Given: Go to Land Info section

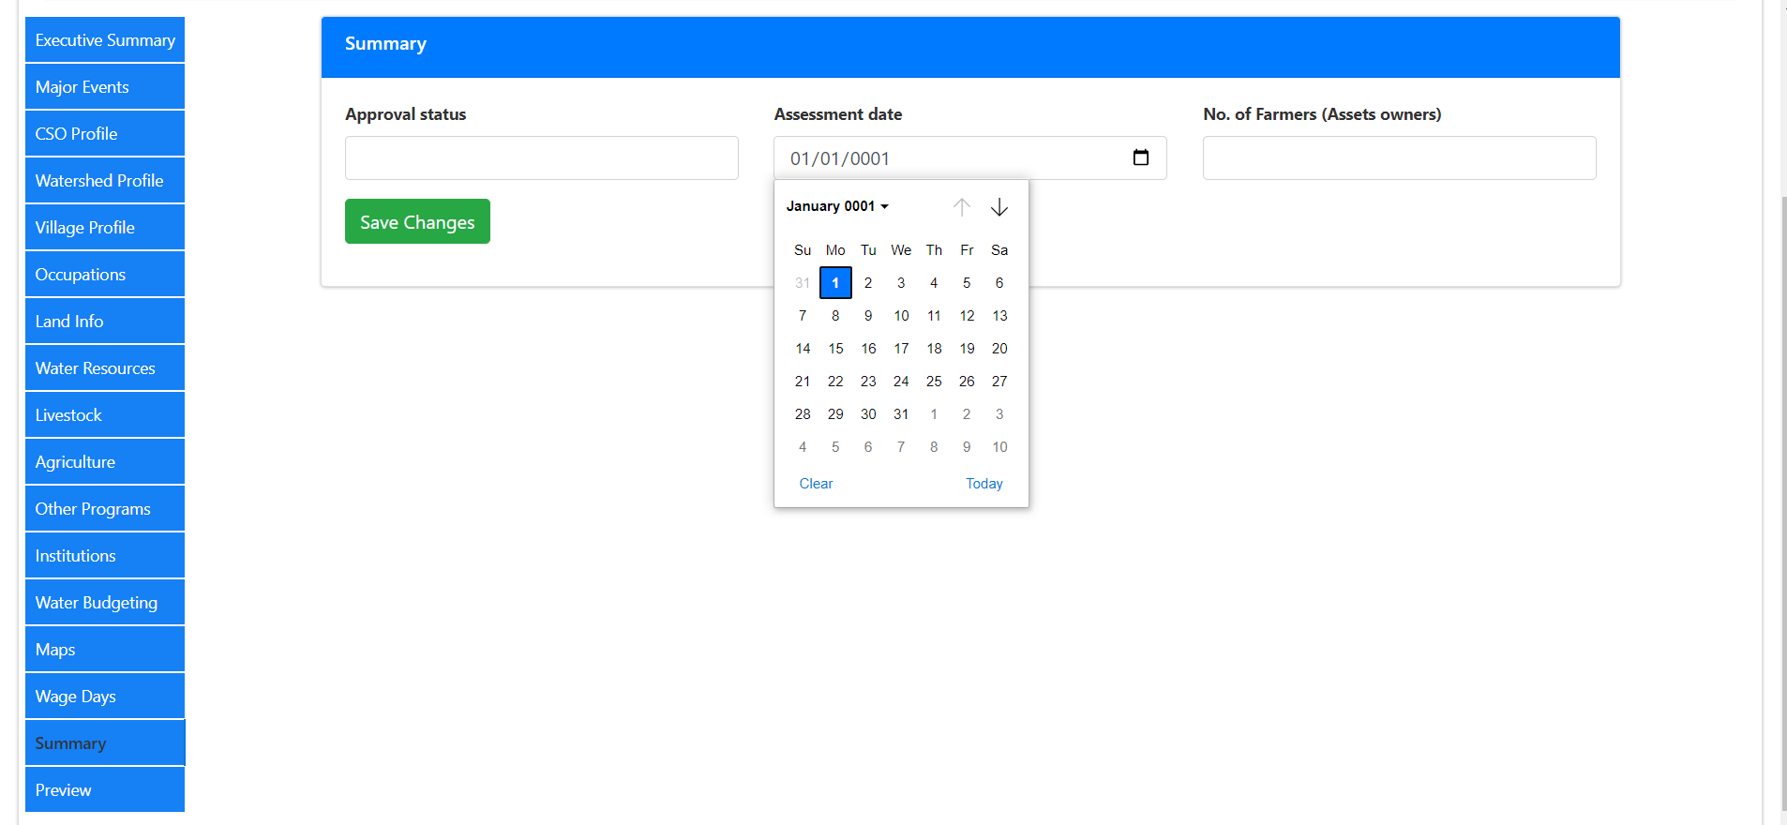Looking at the screenshot, I should point(105,321).
